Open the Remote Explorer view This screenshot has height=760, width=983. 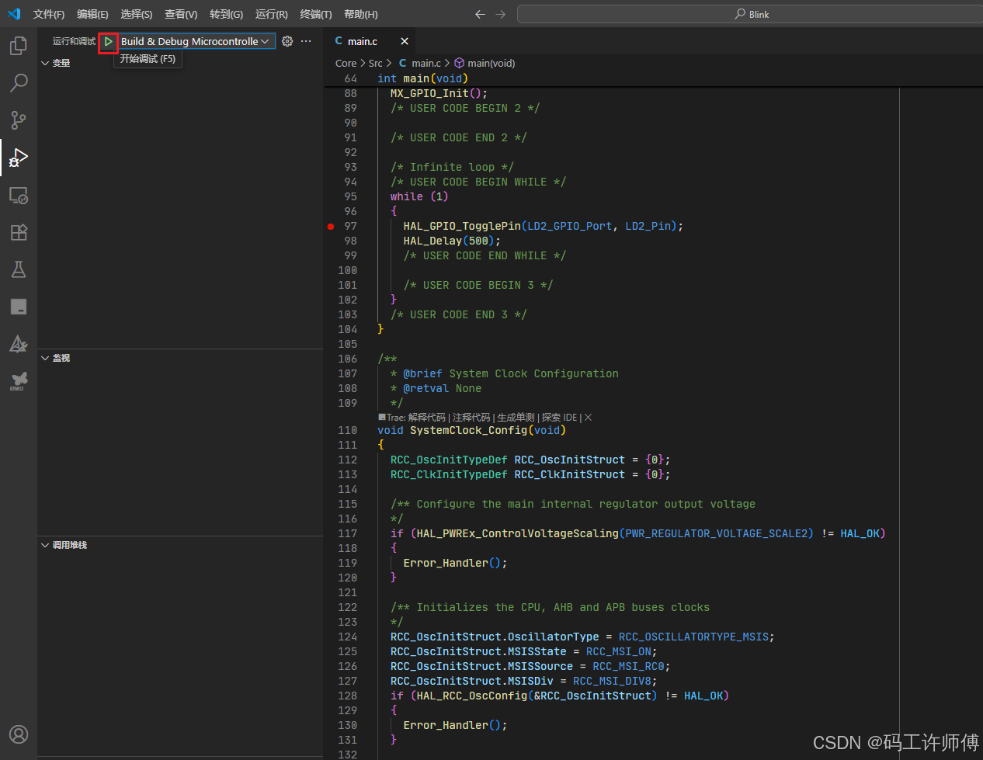coord(19,196)
